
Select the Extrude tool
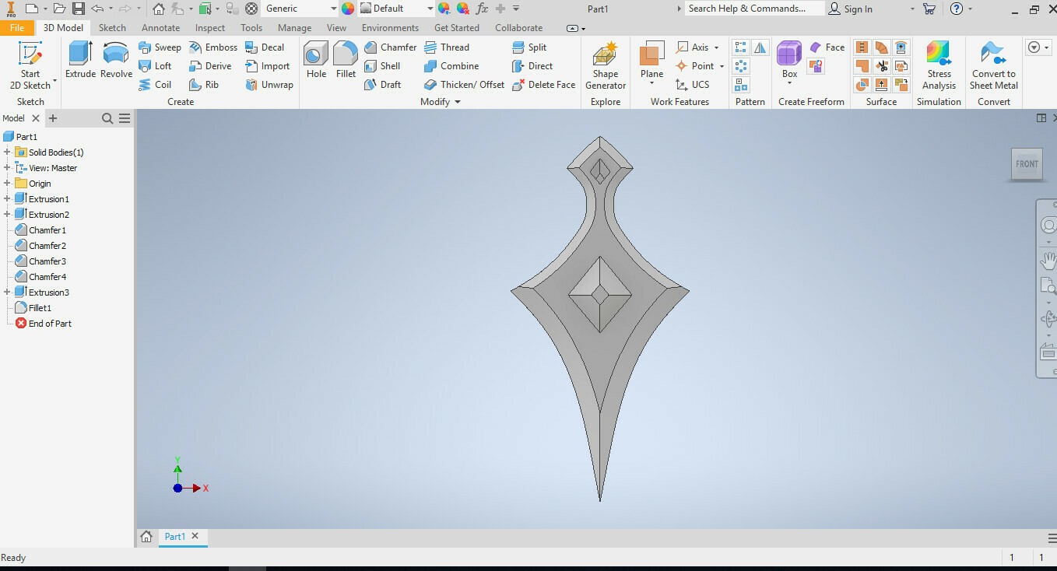(80, 60)
